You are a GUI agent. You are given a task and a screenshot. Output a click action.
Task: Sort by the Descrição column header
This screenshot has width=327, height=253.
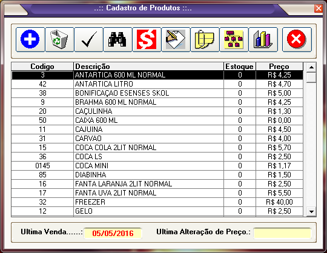148,66
